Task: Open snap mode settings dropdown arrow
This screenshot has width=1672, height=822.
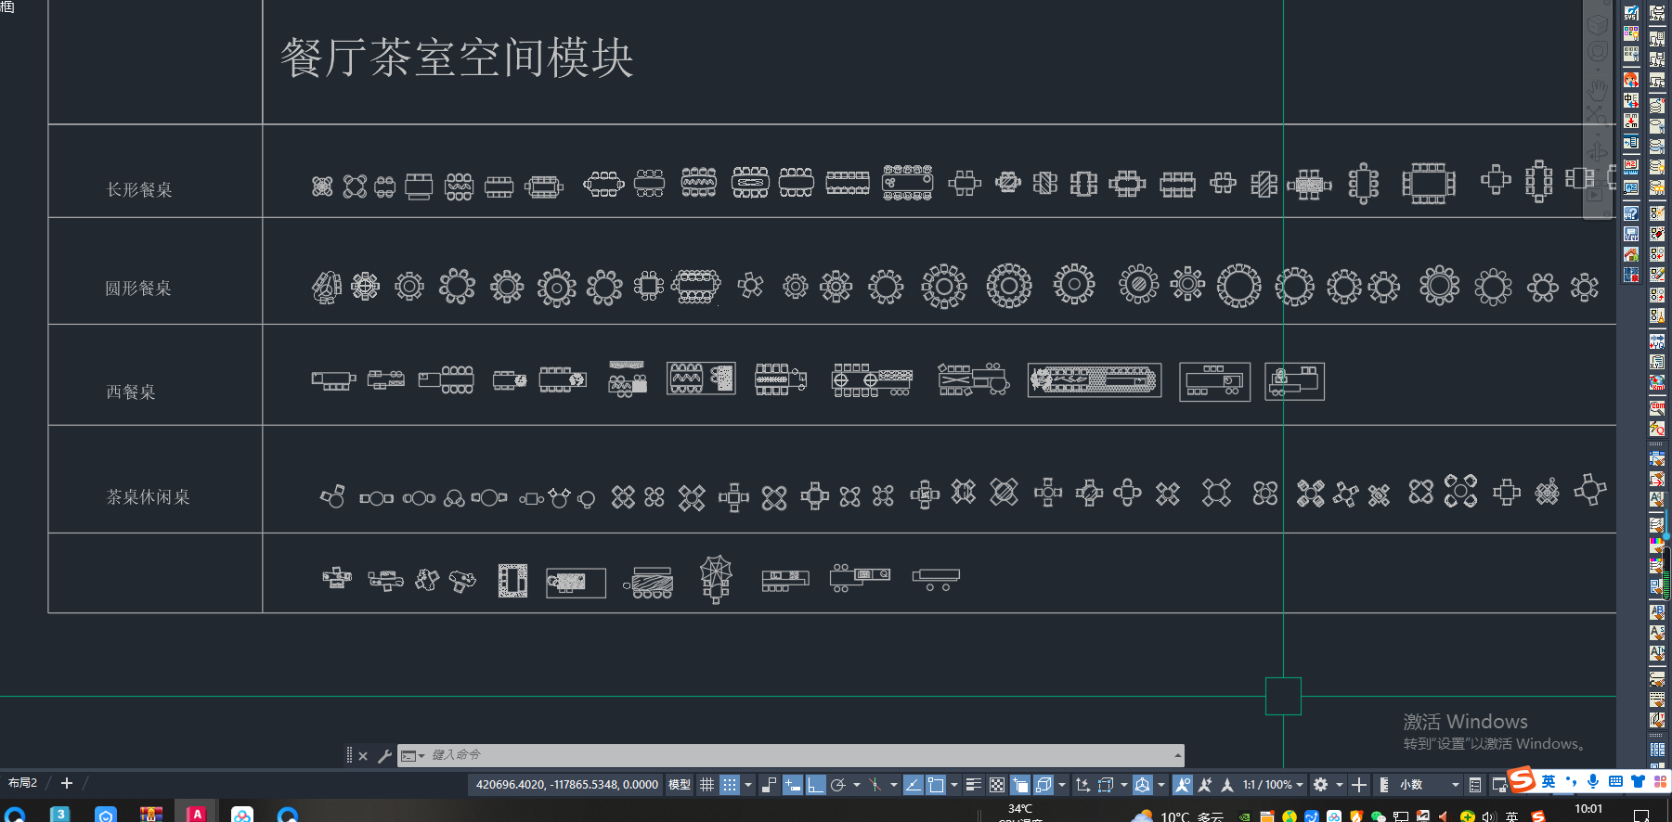Action: tap(748, 785)
